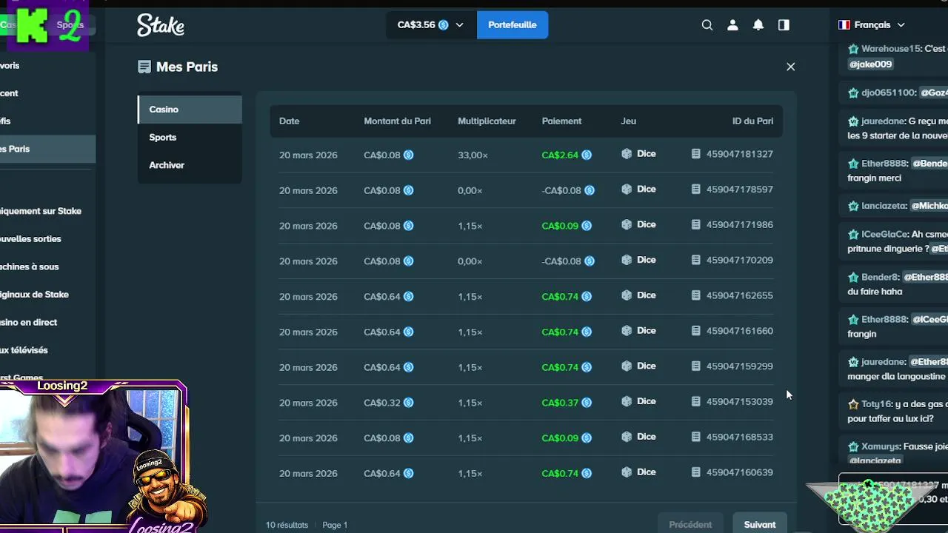
Task: Click Toty16 username in chat
Action: coord(875,405)
